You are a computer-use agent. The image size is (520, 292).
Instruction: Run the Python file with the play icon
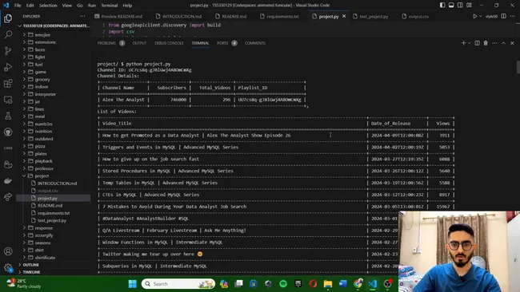click(x=475, y=16)
